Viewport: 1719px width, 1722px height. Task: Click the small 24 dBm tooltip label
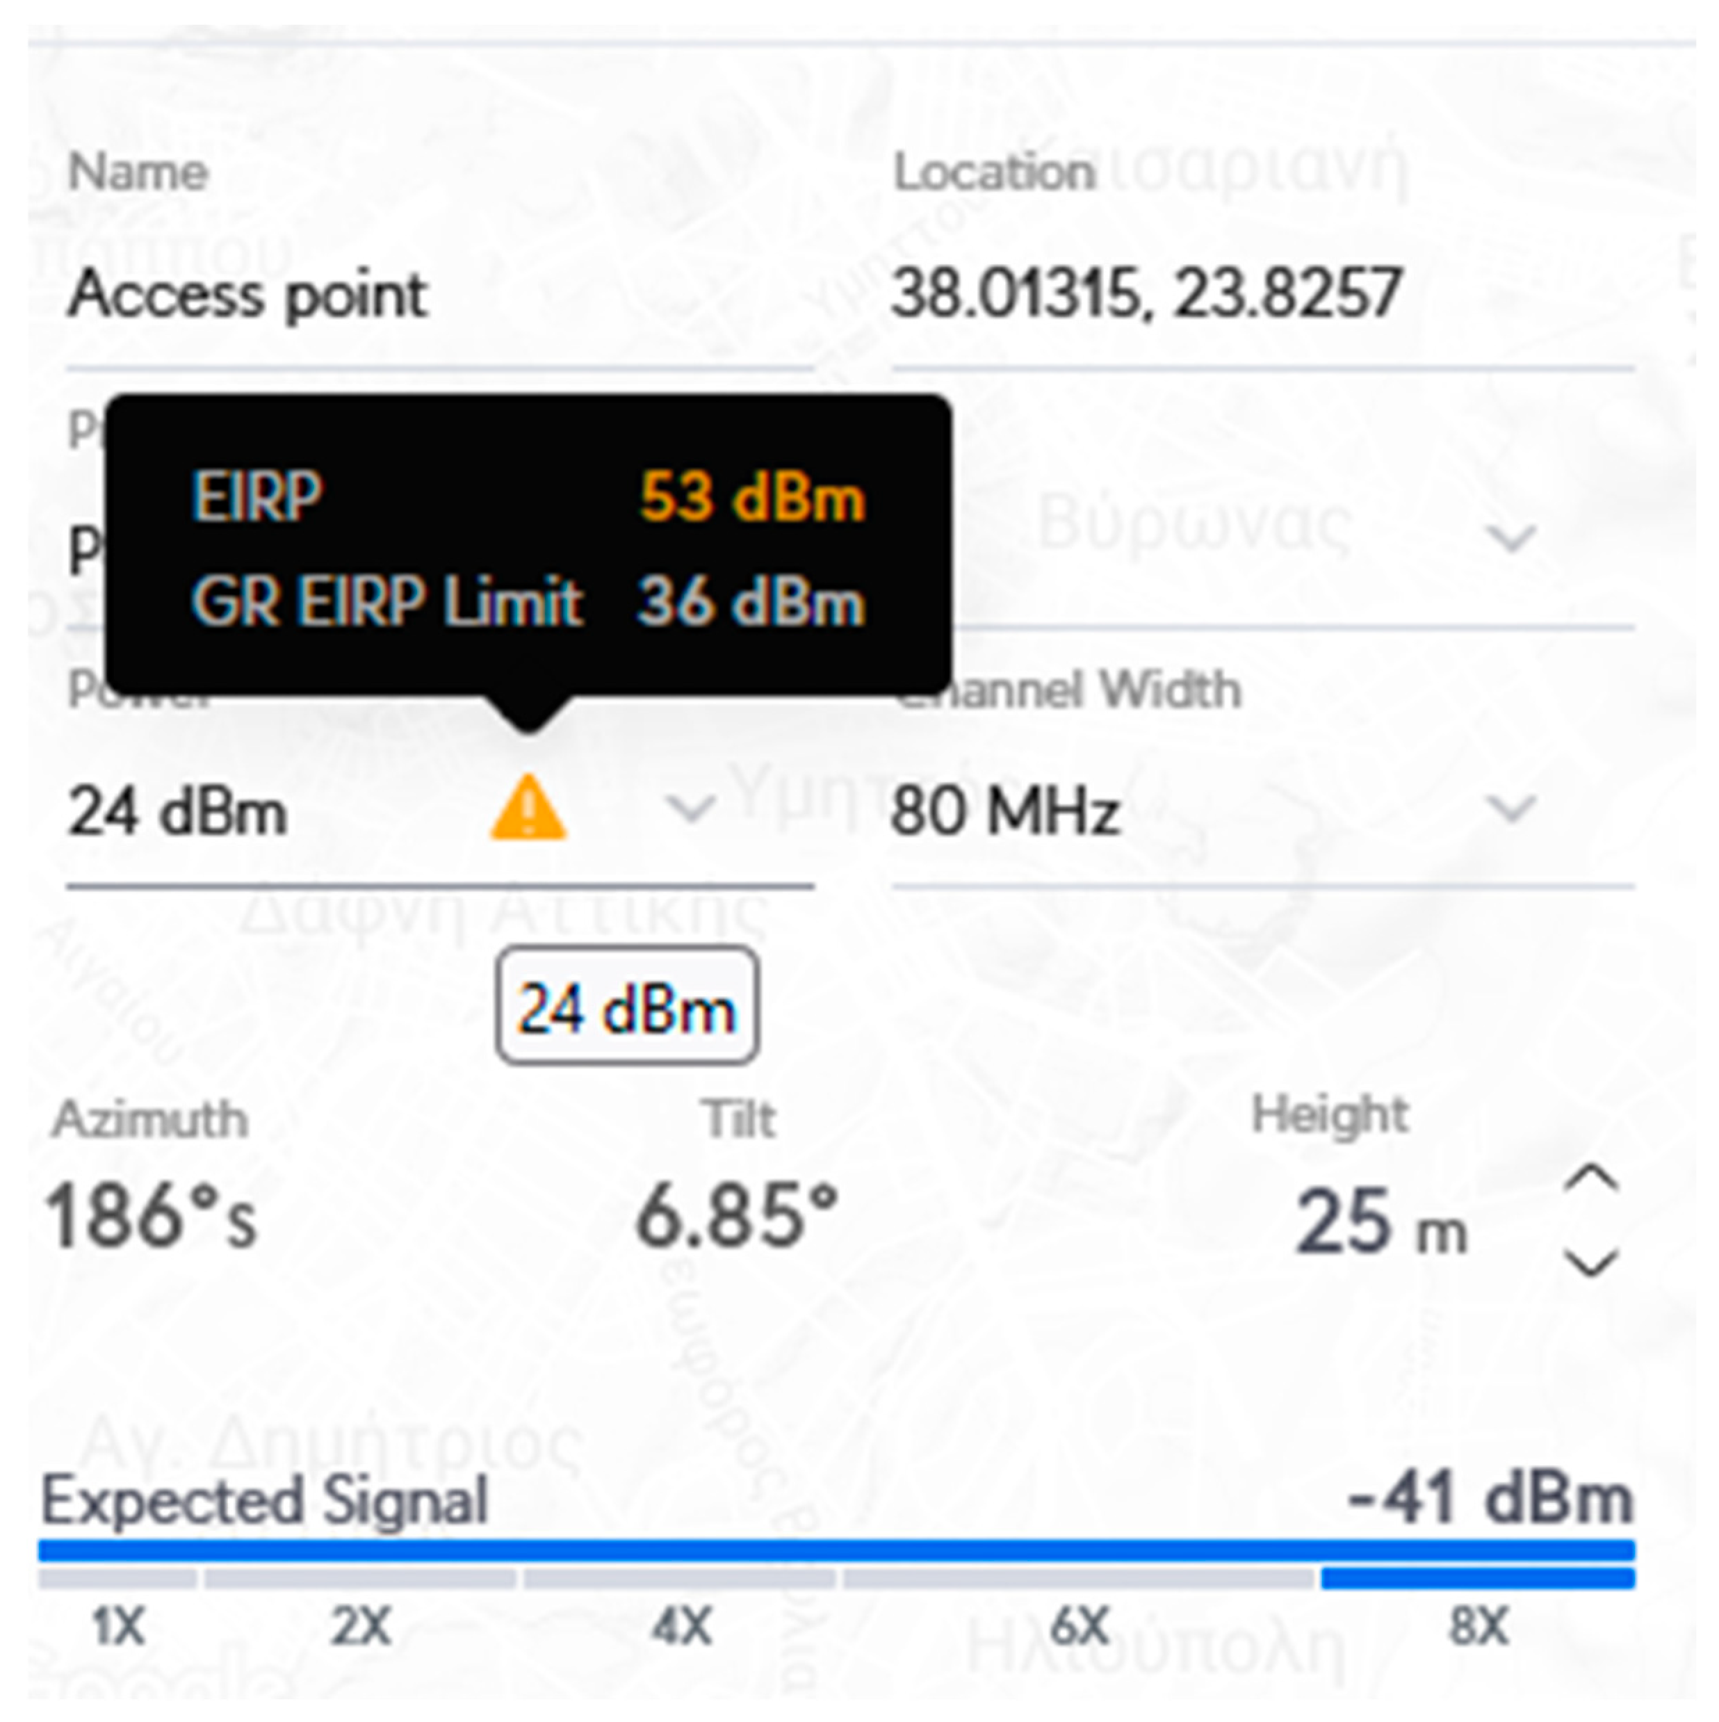[x=628, y=1007]
